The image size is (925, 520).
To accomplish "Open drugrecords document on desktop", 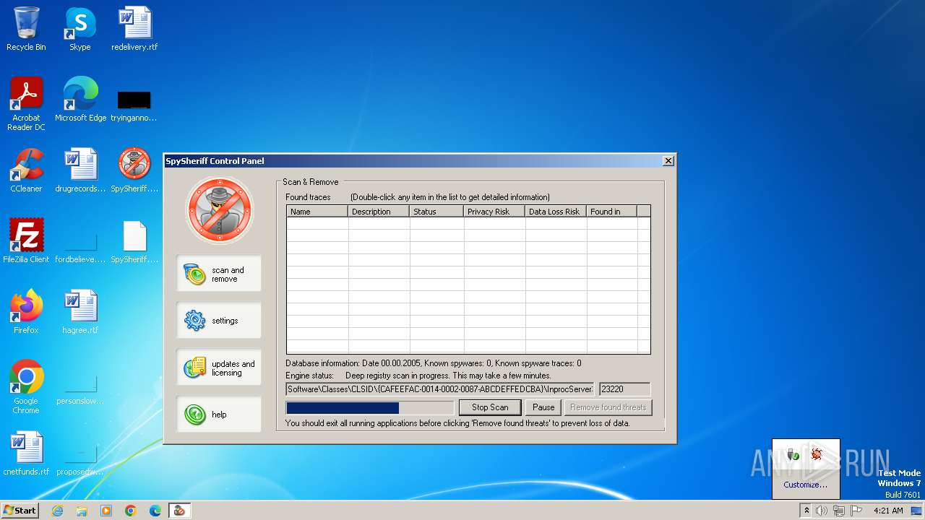I will pyautogui.click(x=80, y=170).
